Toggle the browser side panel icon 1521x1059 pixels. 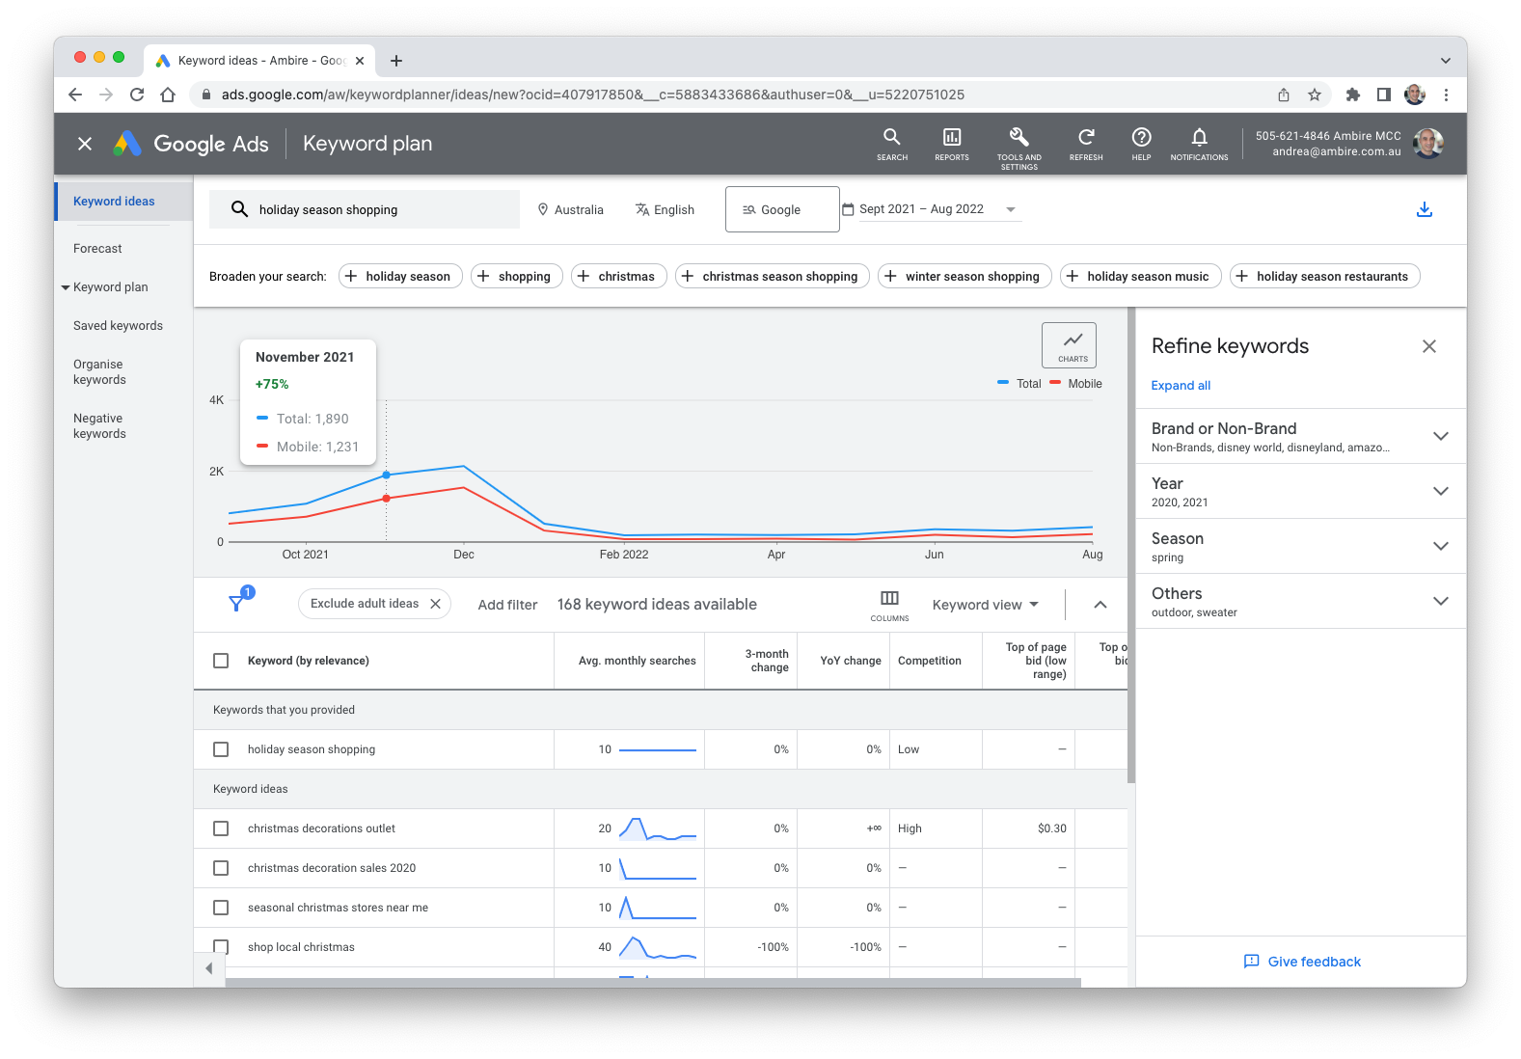click(1384, 95)
